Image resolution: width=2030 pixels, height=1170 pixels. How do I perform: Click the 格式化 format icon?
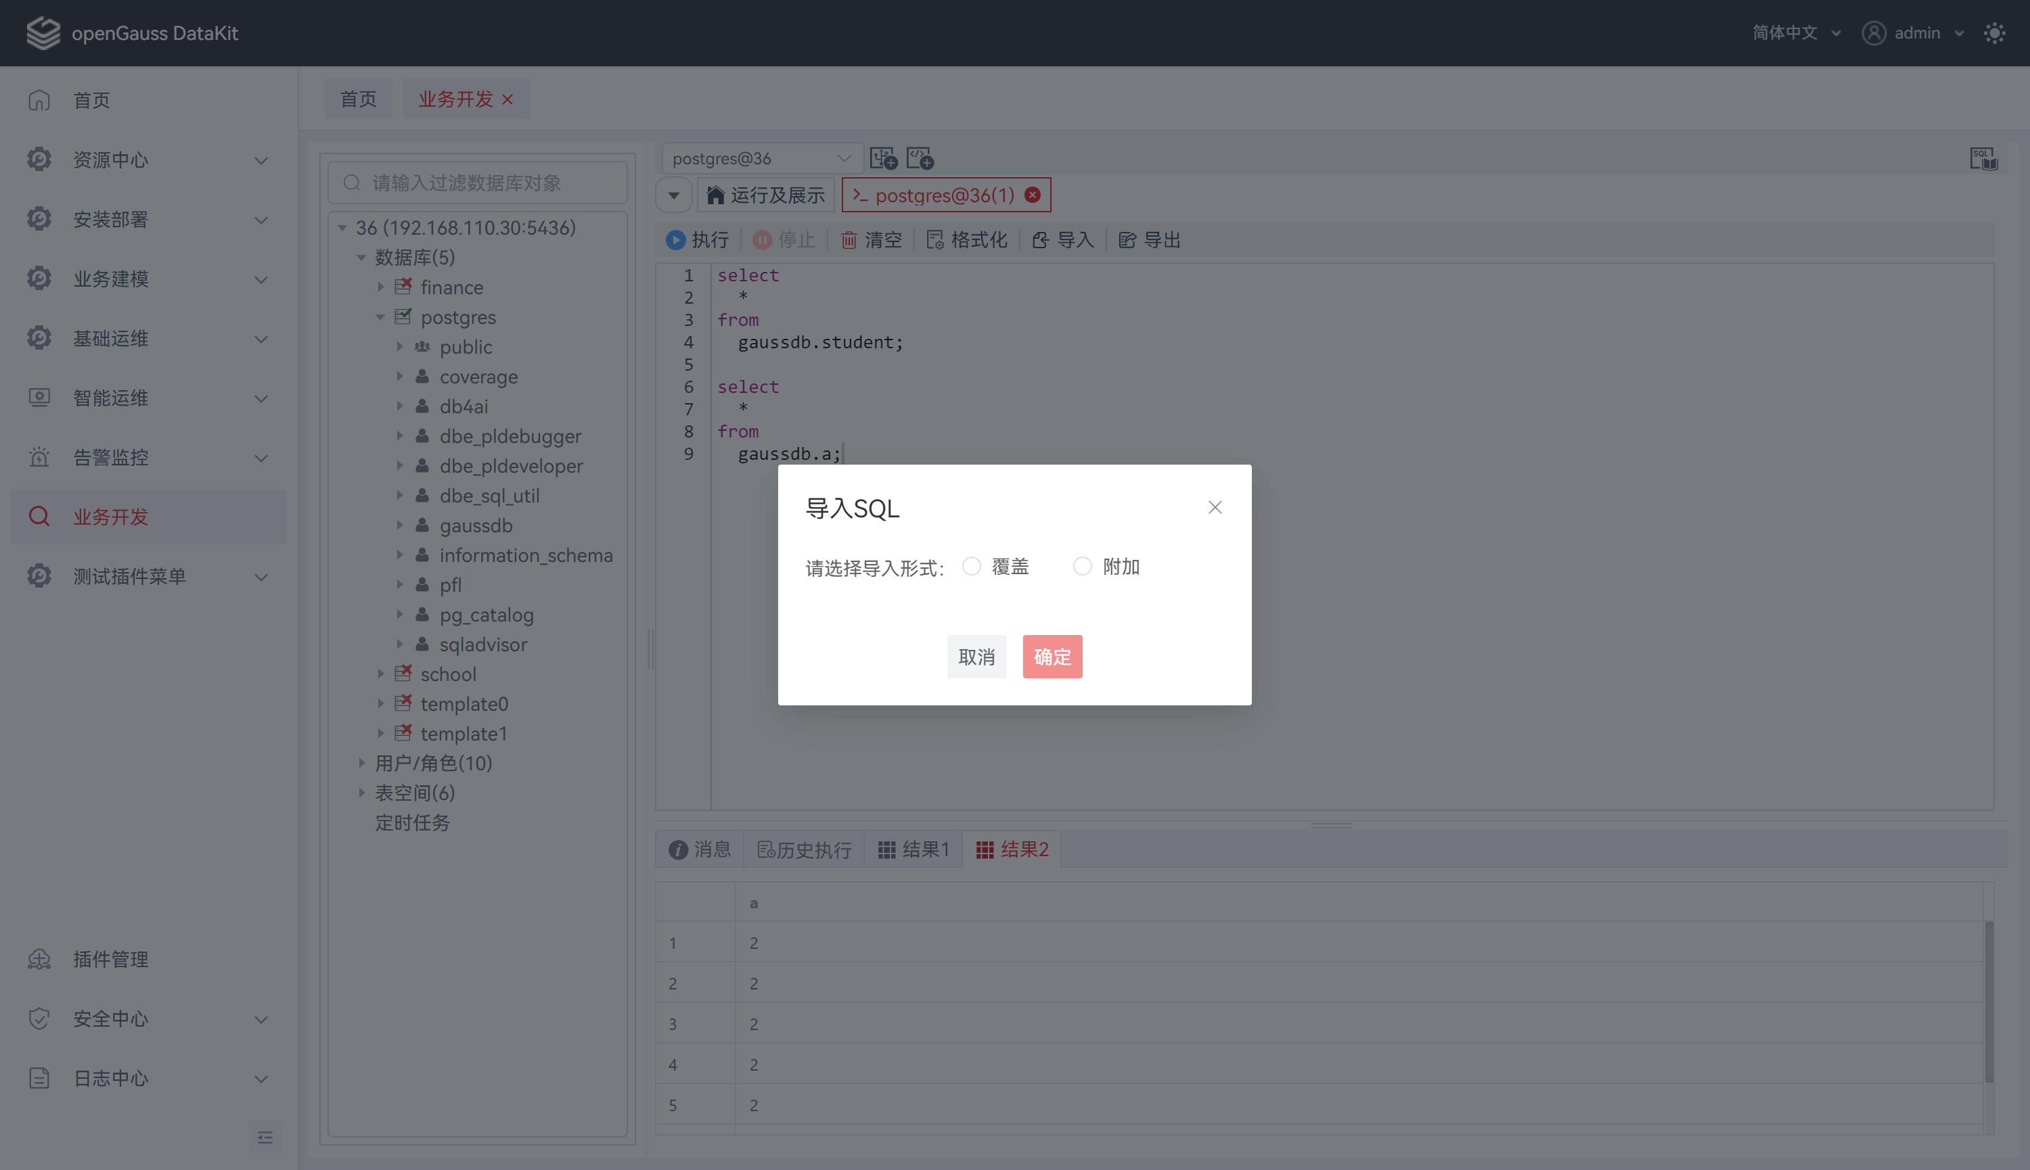(935, 239)
